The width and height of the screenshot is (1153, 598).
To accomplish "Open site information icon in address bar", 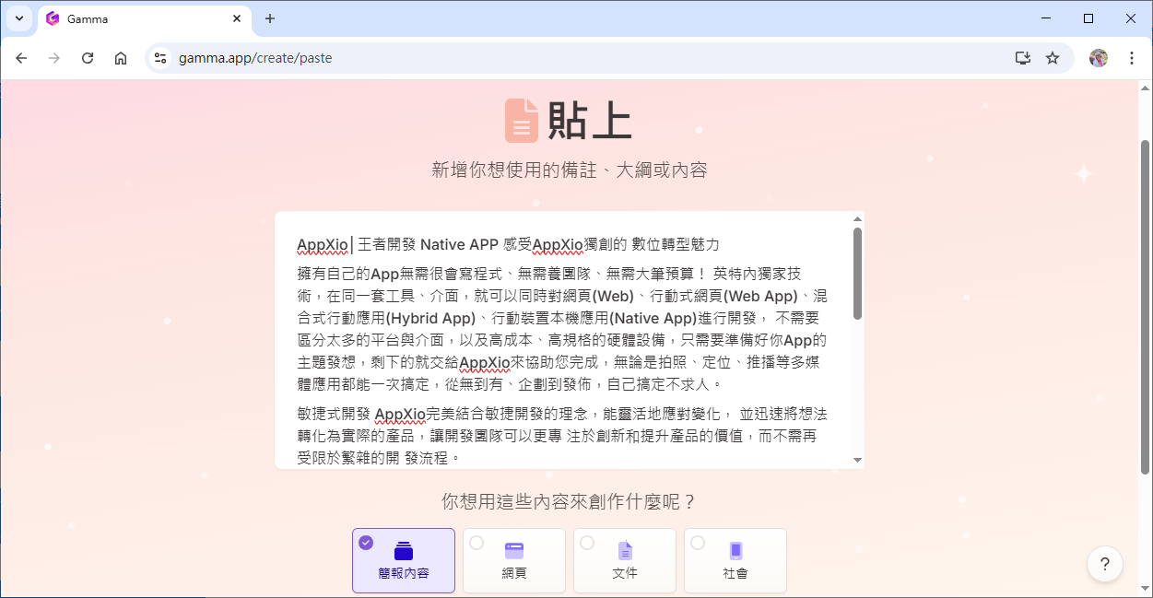I will pyautogui.click(x=160, y=58).
